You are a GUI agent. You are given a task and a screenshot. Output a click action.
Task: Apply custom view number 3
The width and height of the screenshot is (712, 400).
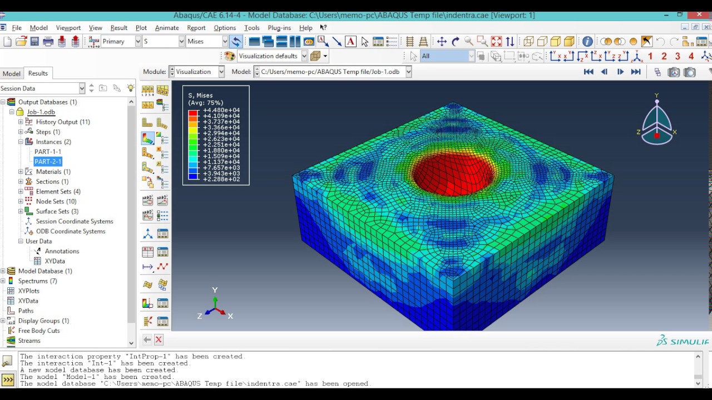(x=678, y=56)
